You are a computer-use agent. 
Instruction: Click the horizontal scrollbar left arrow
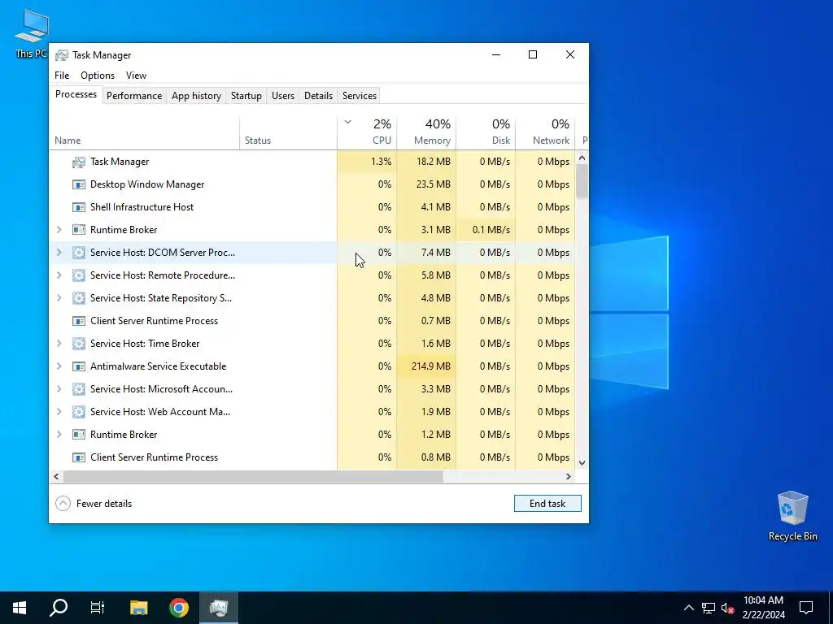(56, 476)
